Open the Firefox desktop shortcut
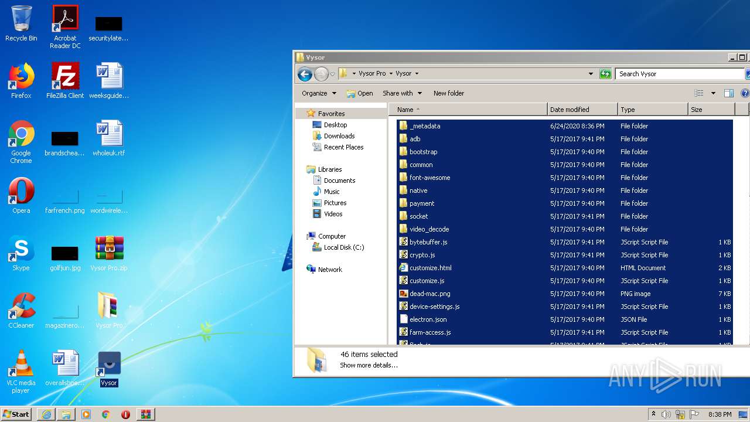The image size is (750, 422). coord(21,81)
